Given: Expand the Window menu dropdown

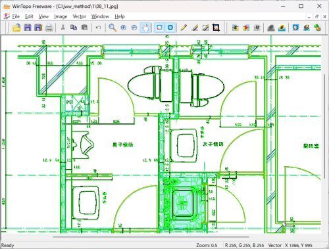Looking at the screenshot, I should pos(100,16).
